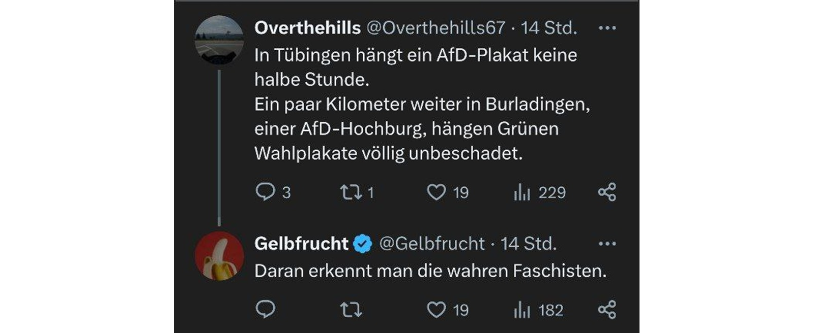The image size is (814, 333).
Task: Click the @Gelbfrucht username link
Action: coord(431,244)
